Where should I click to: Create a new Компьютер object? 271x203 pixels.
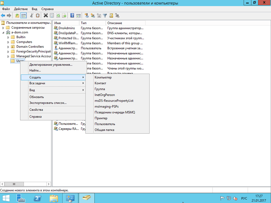pos(118,77)
